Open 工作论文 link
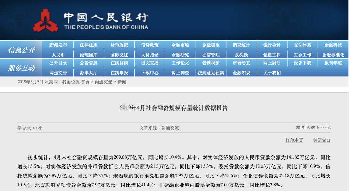Image resolution: width=349 pixels, height=191 pixels. pos(180,63)
